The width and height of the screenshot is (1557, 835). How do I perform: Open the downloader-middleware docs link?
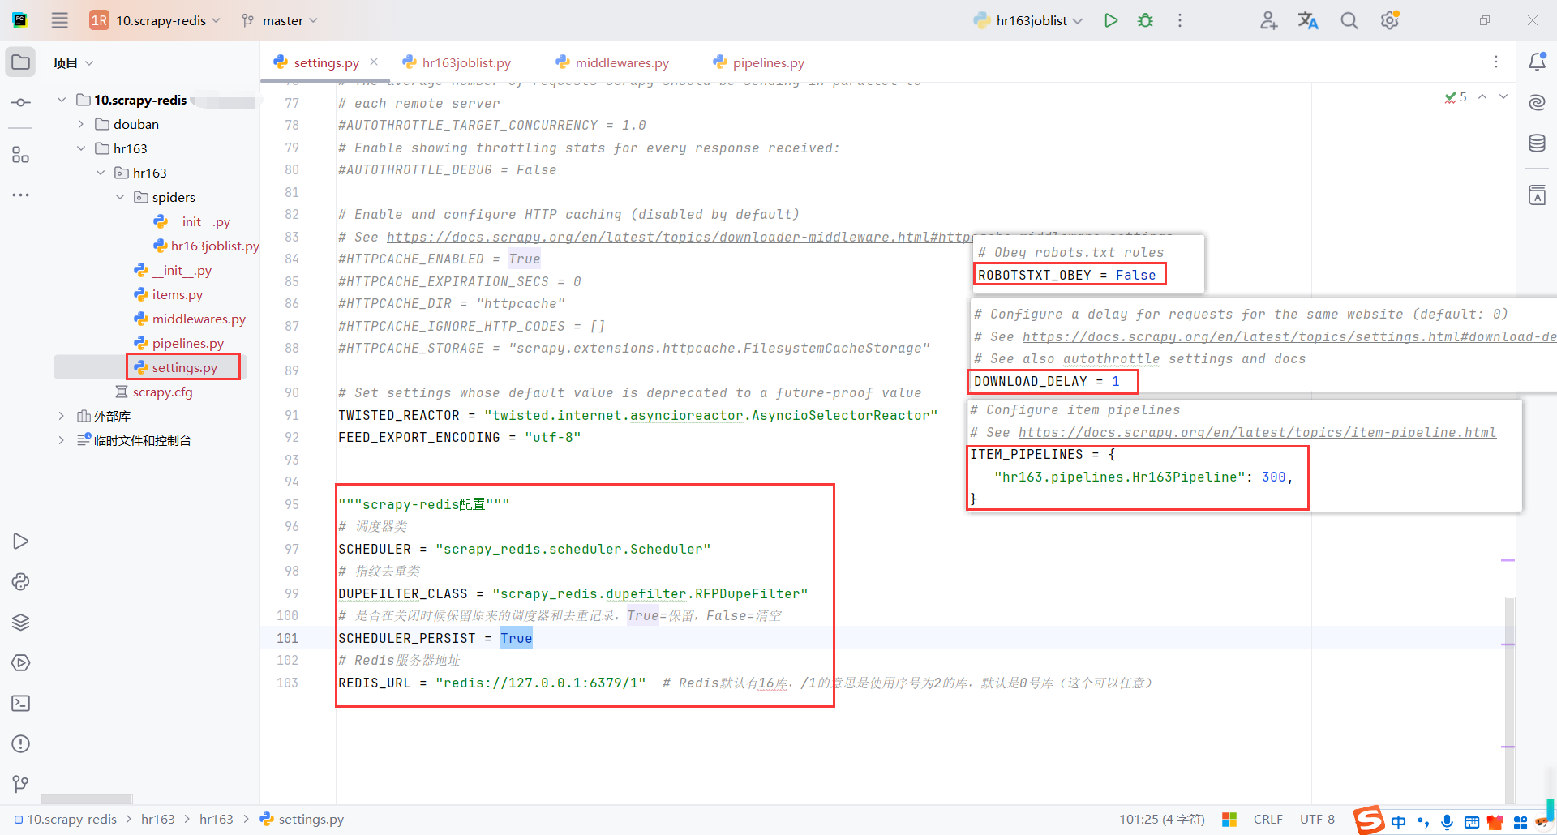(680, 237)
